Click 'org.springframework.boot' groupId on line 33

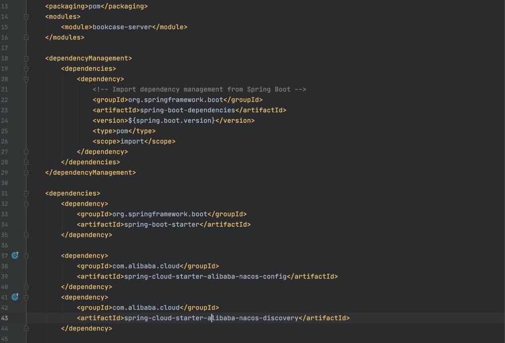coord(160,214)
